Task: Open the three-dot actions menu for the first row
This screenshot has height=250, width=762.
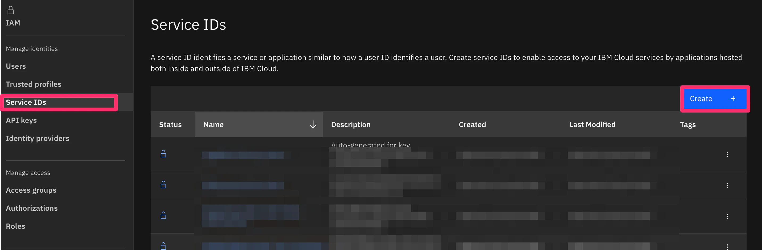Action: coord(727,155)
